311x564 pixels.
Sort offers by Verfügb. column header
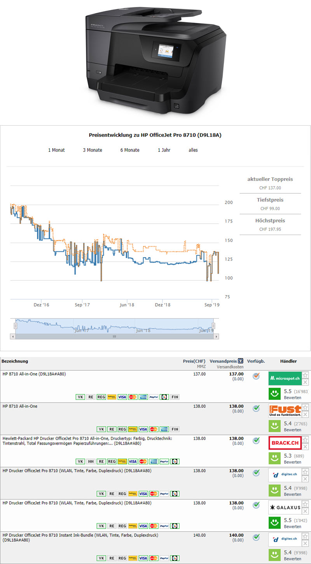click(x=256, y=361)
